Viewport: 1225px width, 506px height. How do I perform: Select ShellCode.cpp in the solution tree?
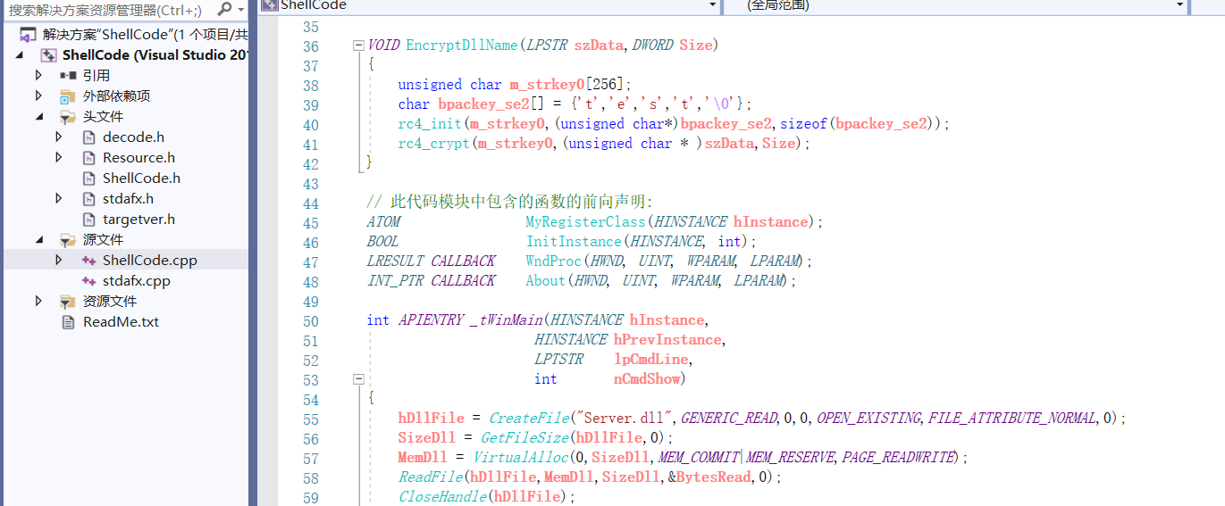click(150, 261)
